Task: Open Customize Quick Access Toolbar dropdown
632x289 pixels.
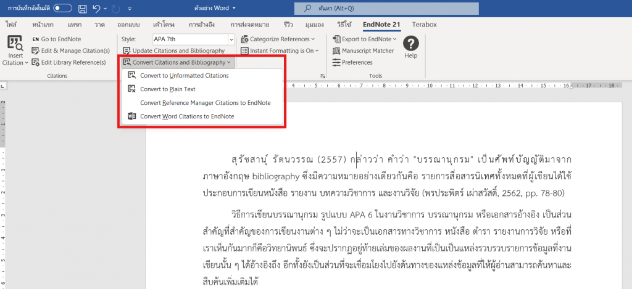Action: pos(130,8)
